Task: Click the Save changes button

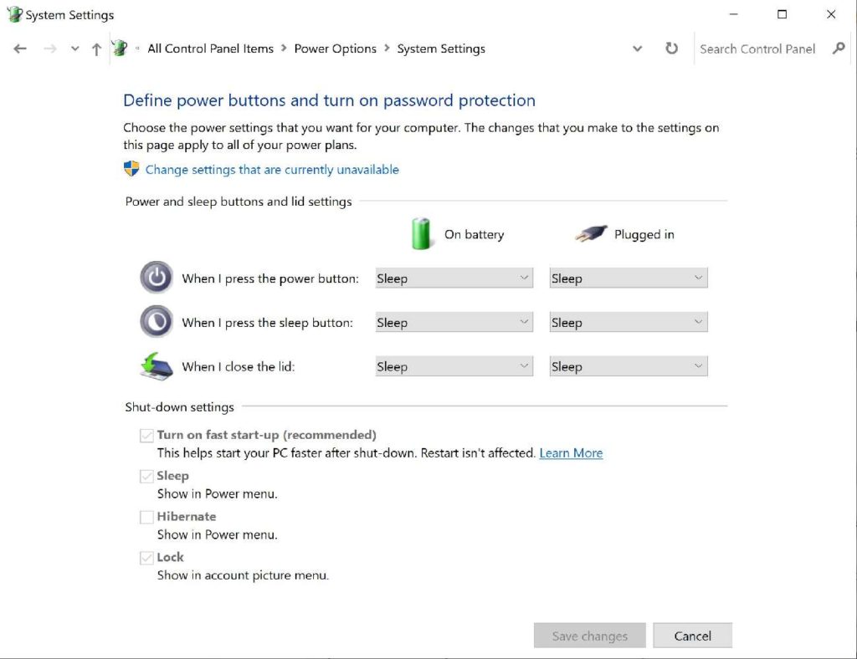Action: pos(590,636)
